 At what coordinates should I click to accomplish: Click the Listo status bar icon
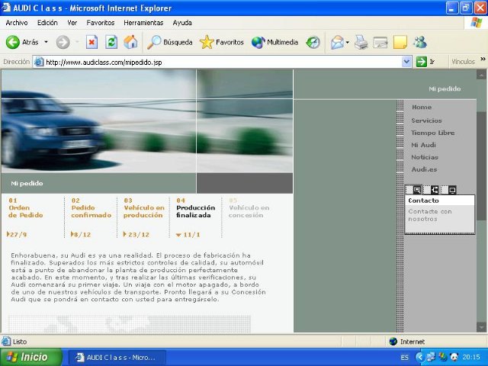(x=6, y=342)
